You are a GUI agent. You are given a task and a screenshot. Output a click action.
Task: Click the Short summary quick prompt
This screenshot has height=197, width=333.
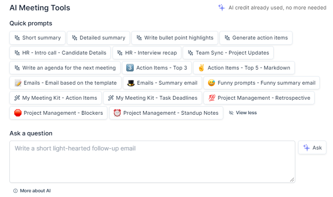(37, 38)
